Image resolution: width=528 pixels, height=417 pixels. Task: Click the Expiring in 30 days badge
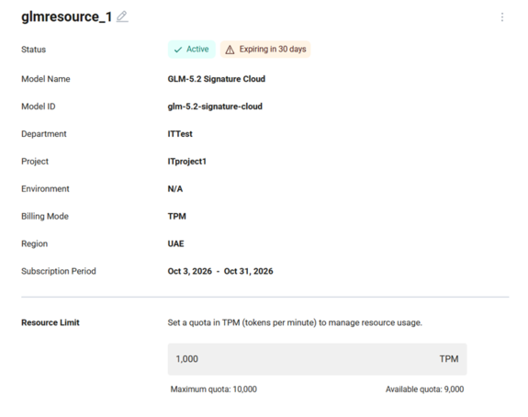pyautogui.click(x=265, y=50)
